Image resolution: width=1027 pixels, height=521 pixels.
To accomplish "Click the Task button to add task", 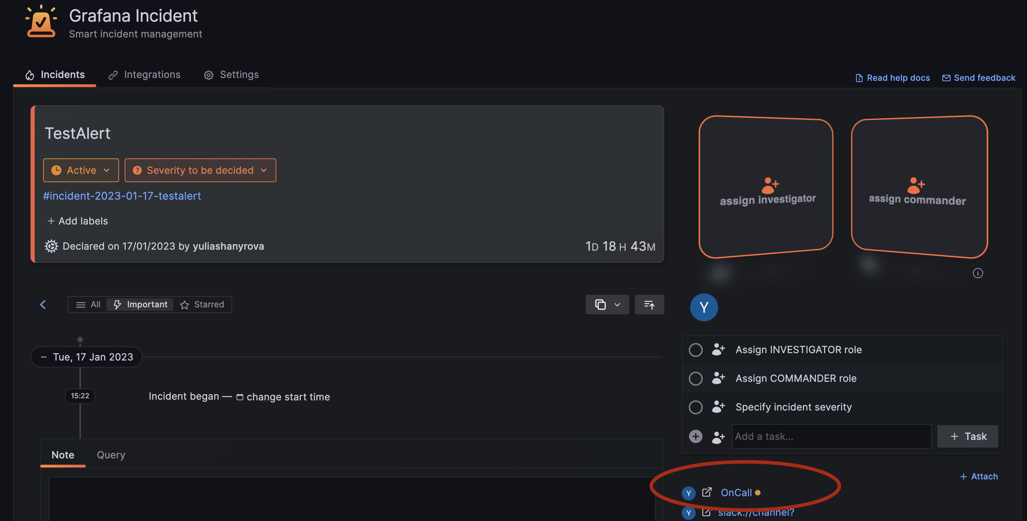I will tap(967, 436).
